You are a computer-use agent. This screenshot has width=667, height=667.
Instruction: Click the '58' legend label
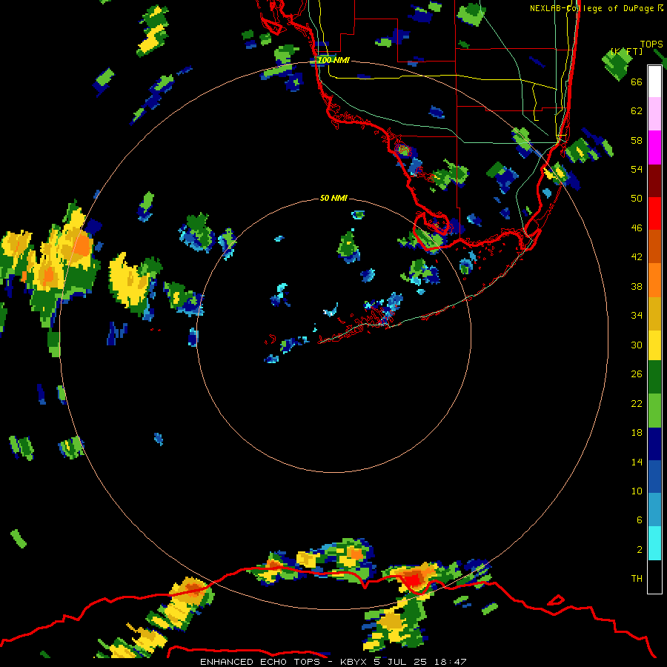click(637, 140)
